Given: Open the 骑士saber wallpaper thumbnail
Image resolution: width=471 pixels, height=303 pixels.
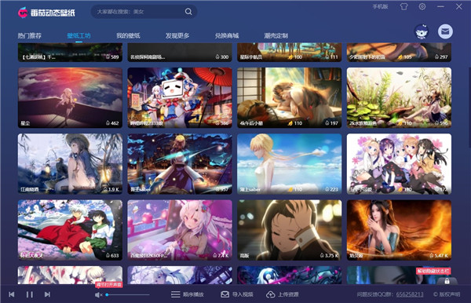Looking at the screenshot, I should [x=180, y=164].
